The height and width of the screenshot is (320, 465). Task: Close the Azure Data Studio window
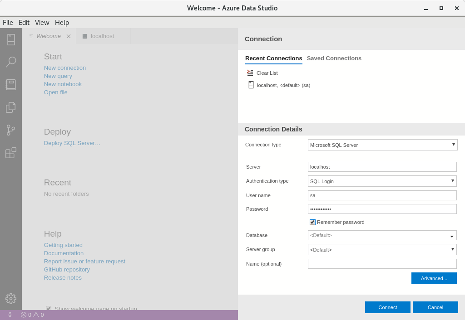(x=457, y=8)
